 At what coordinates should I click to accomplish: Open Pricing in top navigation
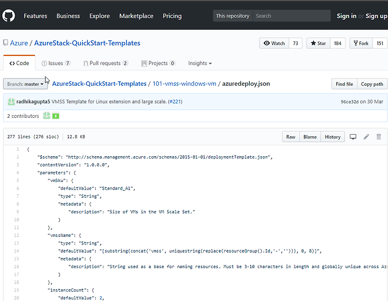172,16
